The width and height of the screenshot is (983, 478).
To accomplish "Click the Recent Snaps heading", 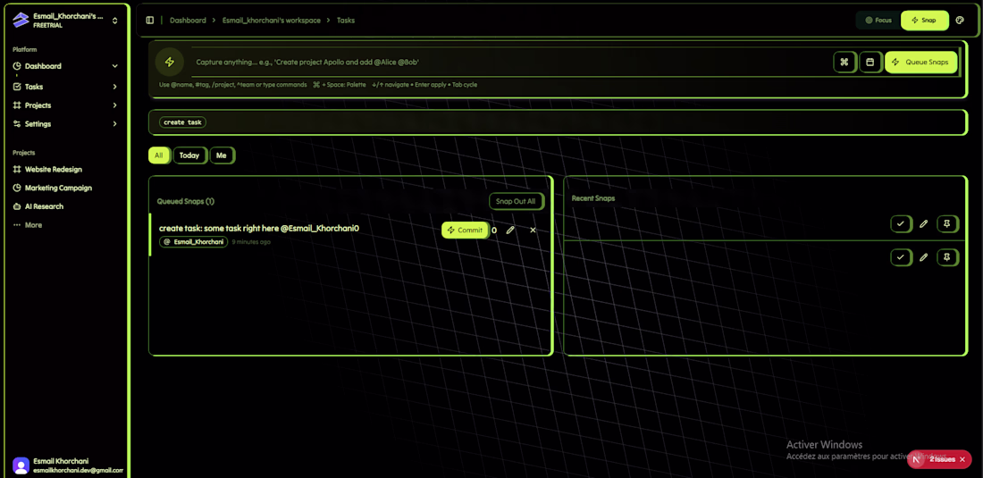I will coord(593,198).
